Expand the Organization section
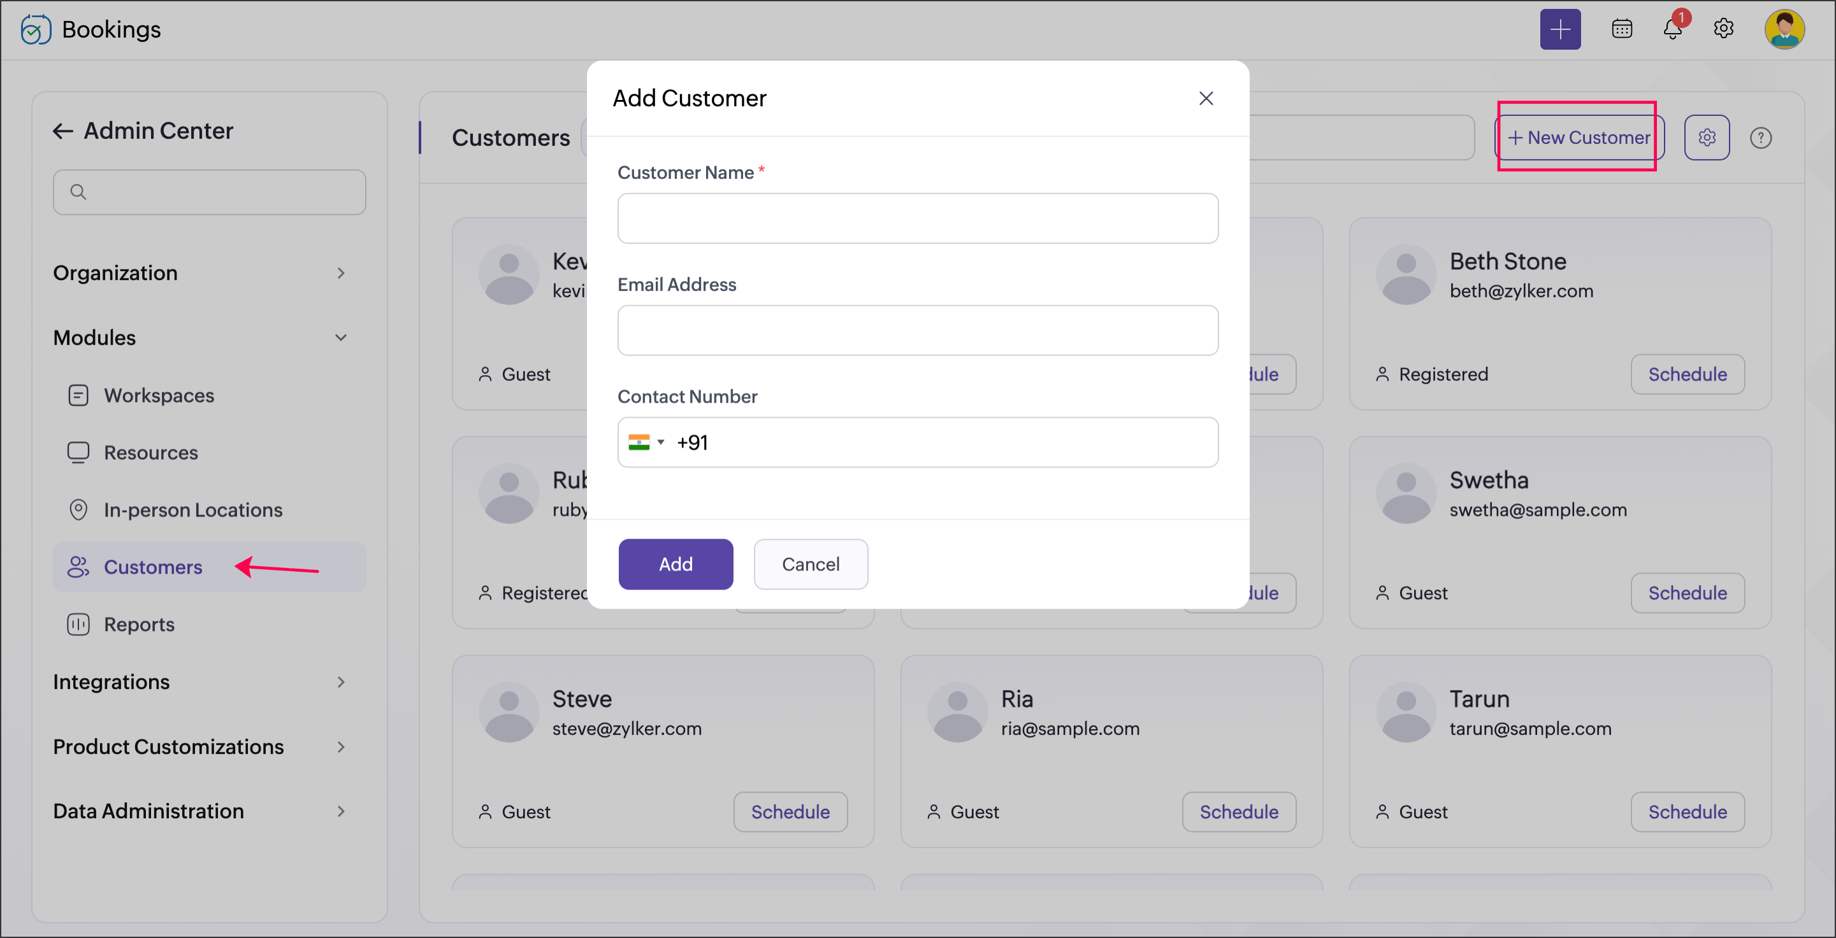Screen dimensions: 1836x938 (x=341, y=273)
